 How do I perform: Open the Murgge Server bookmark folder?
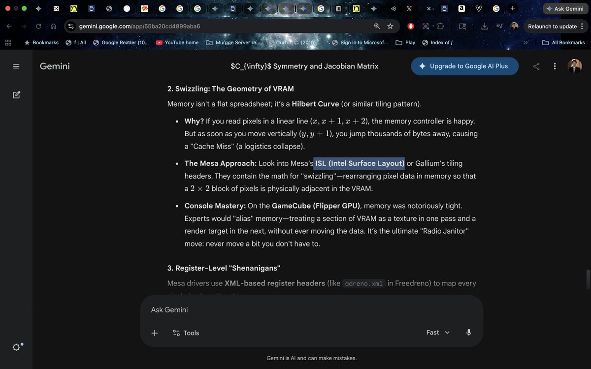tap(233, 43)
